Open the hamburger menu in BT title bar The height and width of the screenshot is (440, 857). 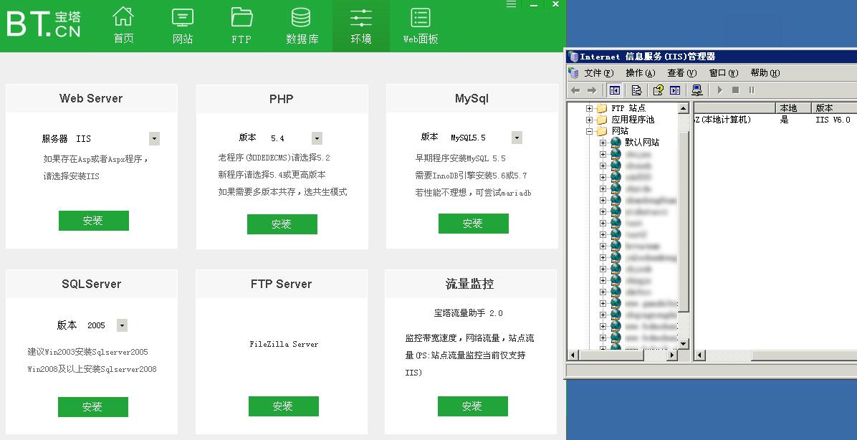pos(511,4)
